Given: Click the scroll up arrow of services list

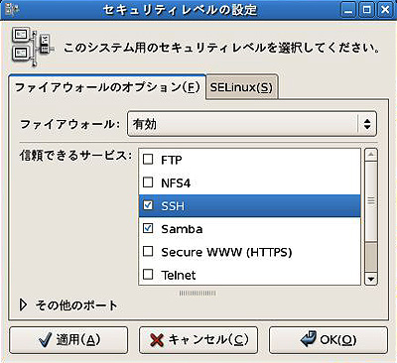Looking at the screenshot, I should tap(371, 155).
